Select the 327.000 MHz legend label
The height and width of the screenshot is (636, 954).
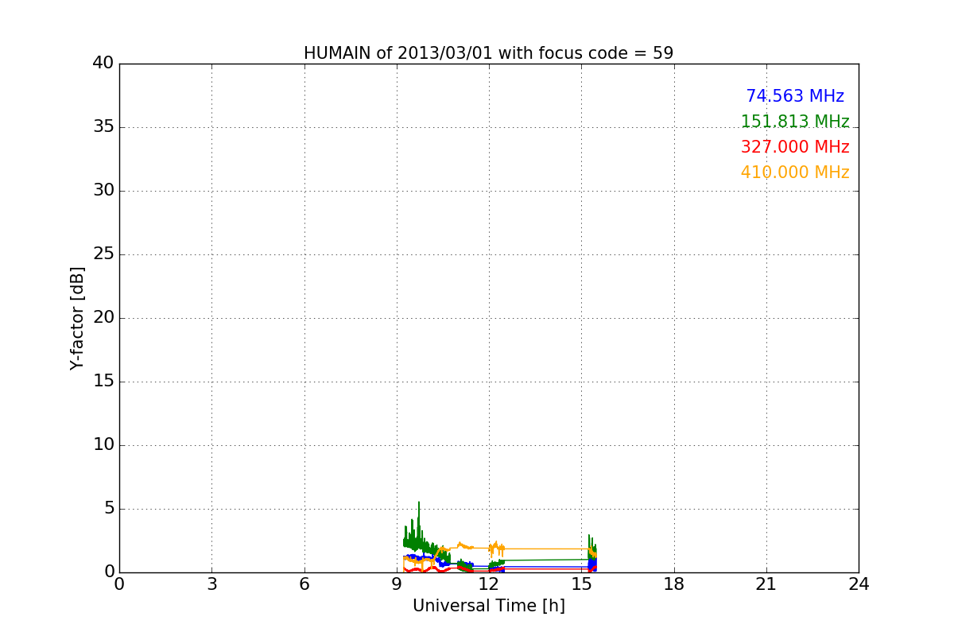pyautogui.click(x=795, y=147)
